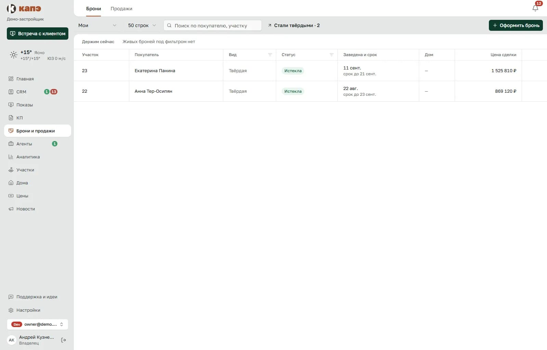Click the Настройки gear icon
This screenshot has height=350, width=547.
[x=11, y=310]
